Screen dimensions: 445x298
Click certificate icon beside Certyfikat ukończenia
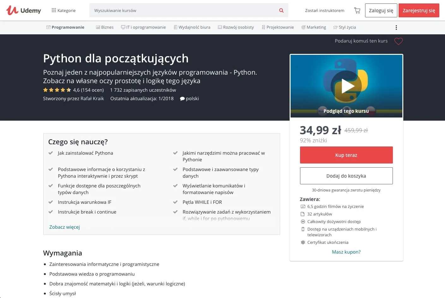click(x=303, y=243)
